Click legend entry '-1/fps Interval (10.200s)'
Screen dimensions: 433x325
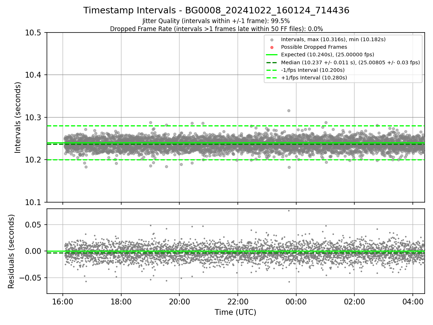pos(312,70)
